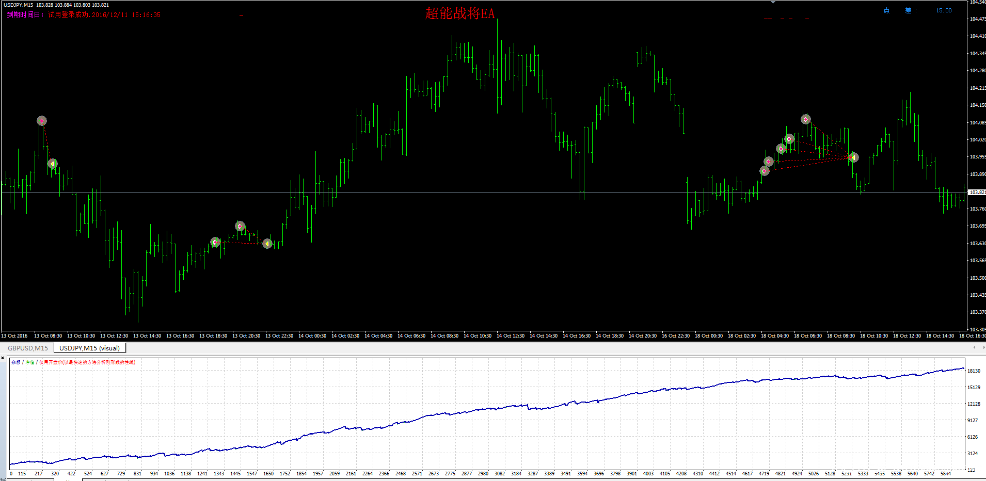Select the USDJPY,M15 (visual) chart tab
The image size is (986, 481).
click(x=89, y=348)
